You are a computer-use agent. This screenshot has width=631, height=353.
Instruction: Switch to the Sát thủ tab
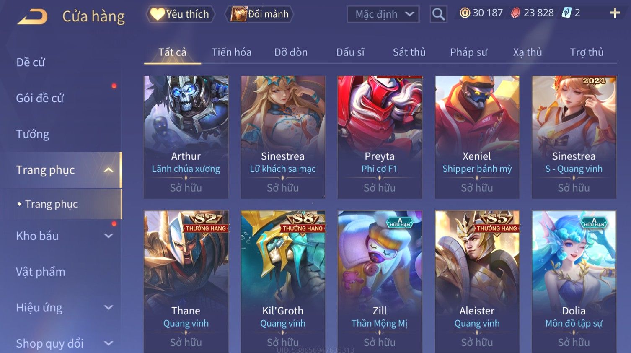coord(409,52)
